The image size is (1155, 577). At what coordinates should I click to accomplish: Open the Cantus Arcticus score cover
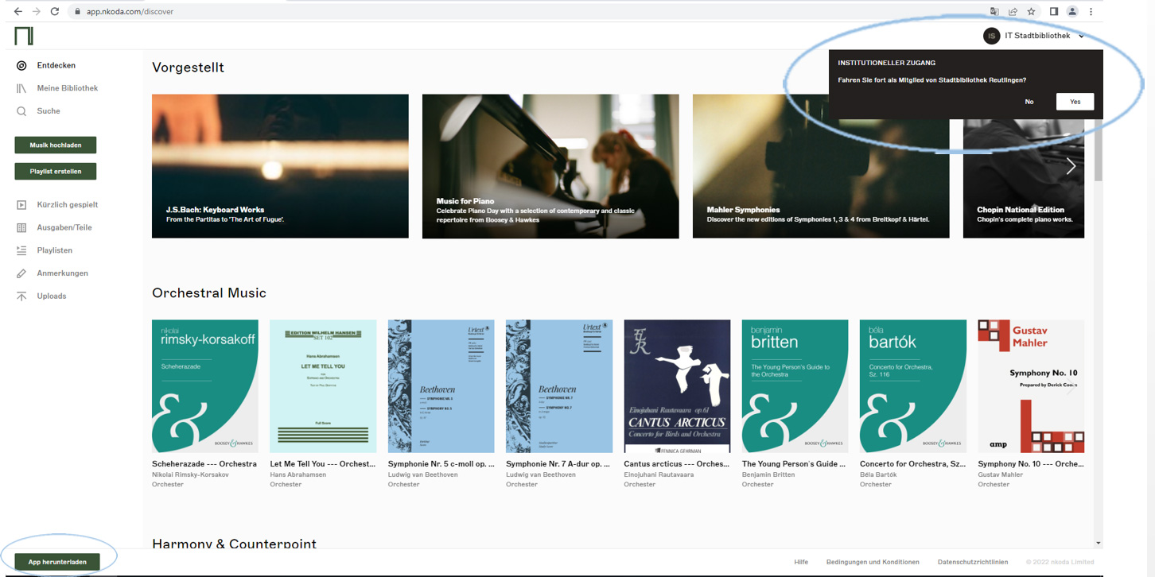[677, 386]
